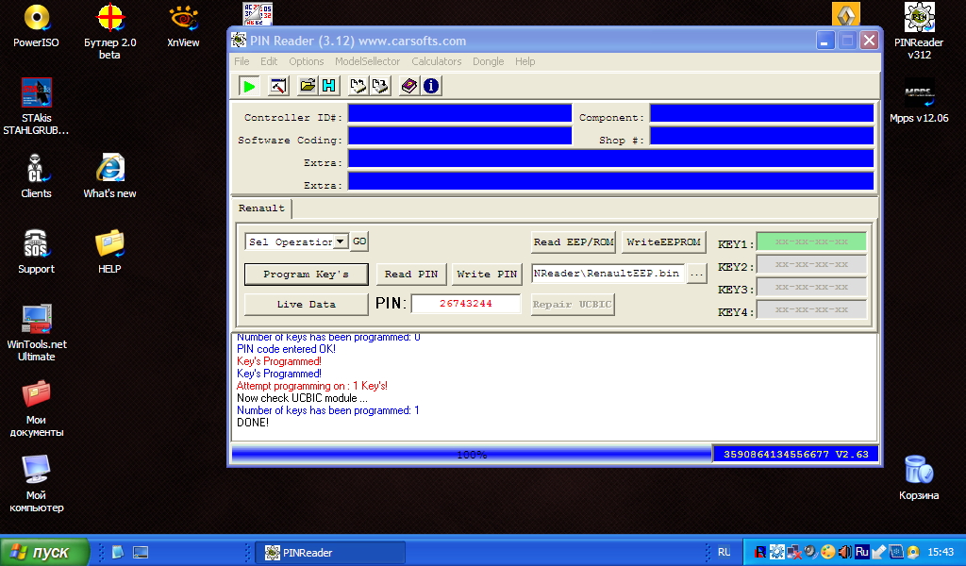
Task: Click the blue info about icon
Action: (431, 86)
